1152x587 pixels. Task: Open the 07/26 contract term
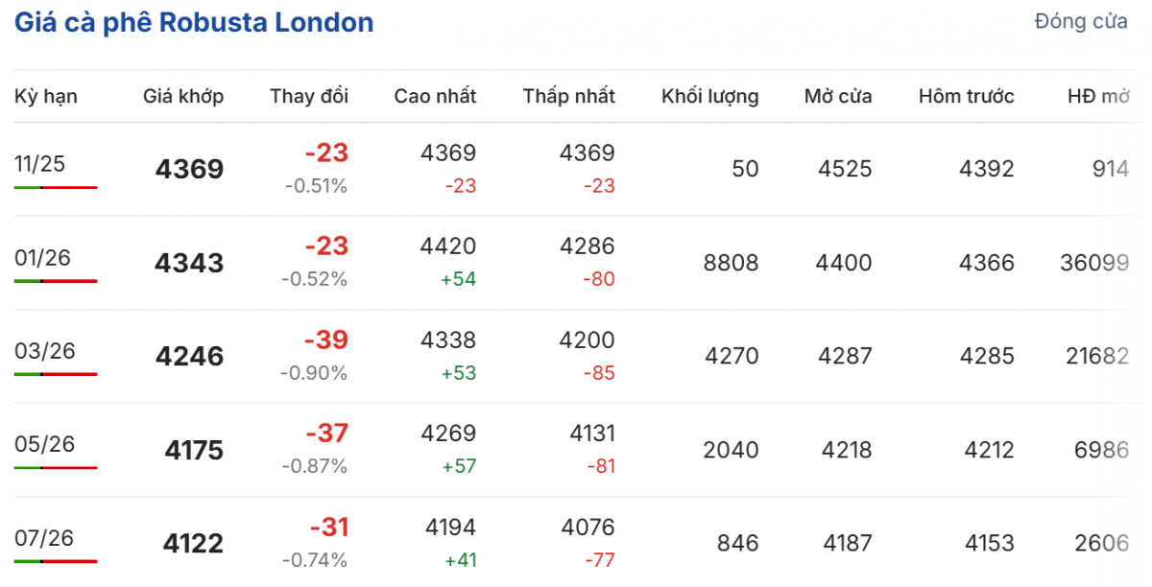[44, 538]
